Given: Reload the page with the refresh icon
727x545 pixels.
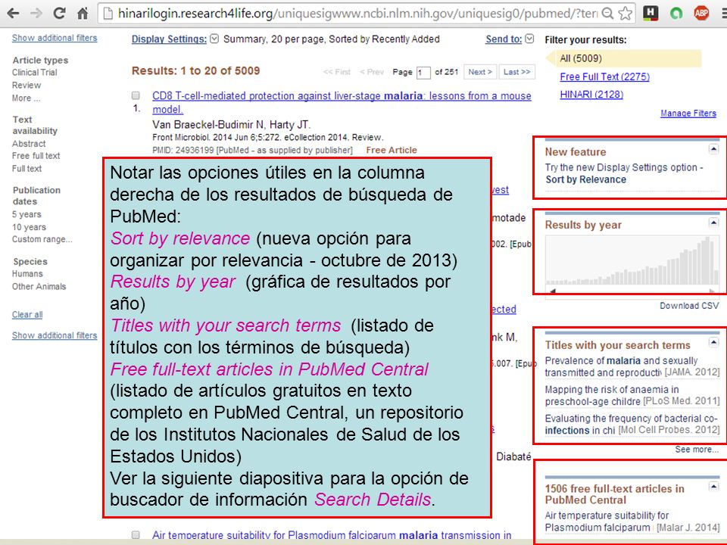Looking at the screenshot, I should [x=59, y=13].
